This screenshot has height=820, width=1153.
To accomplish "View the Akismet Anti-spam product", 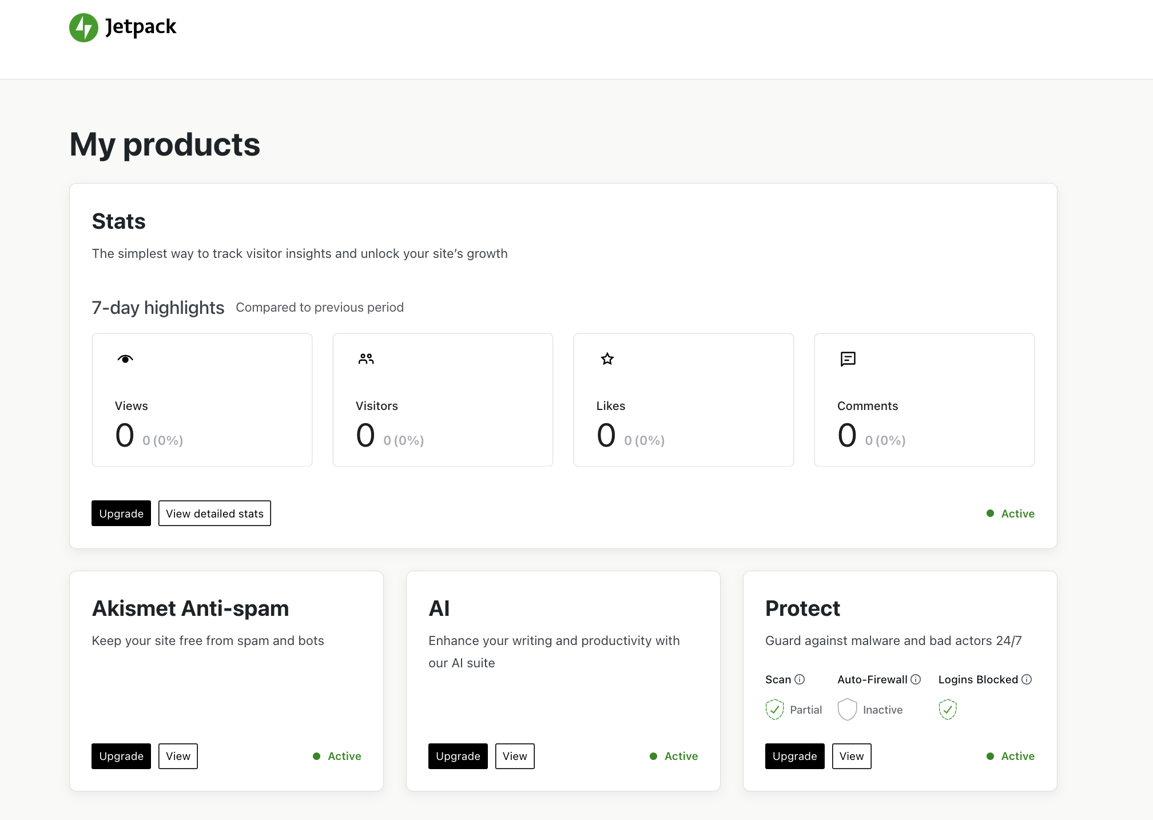I will [178, 756].
